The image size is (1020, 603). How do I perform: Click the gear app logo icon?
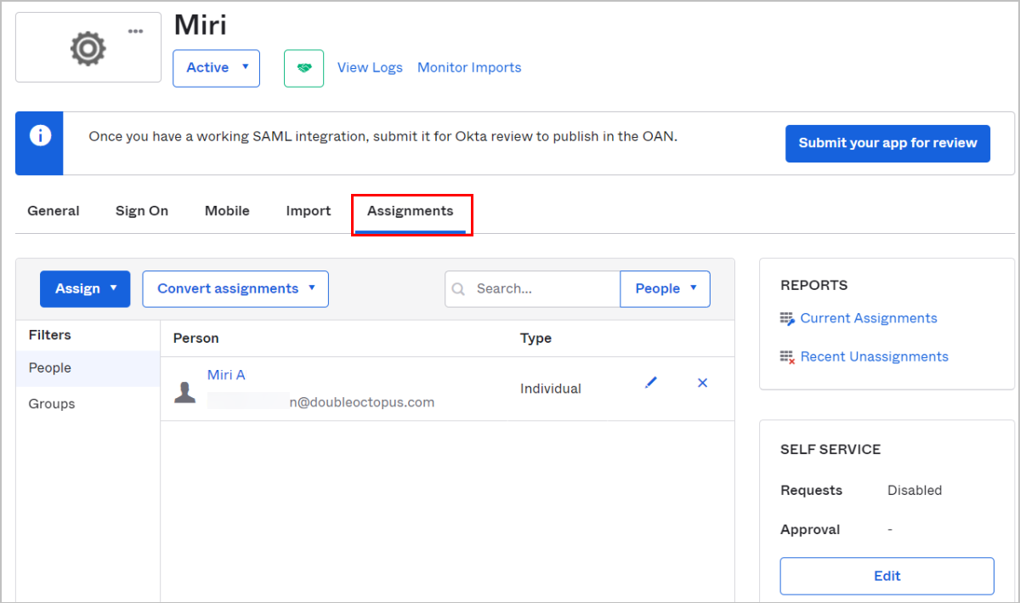click(x=87, y=50)
